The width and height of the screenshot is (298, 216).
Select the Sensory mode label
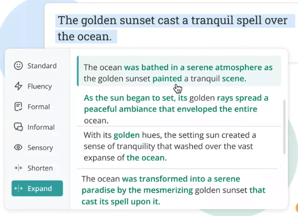(40, 147)
